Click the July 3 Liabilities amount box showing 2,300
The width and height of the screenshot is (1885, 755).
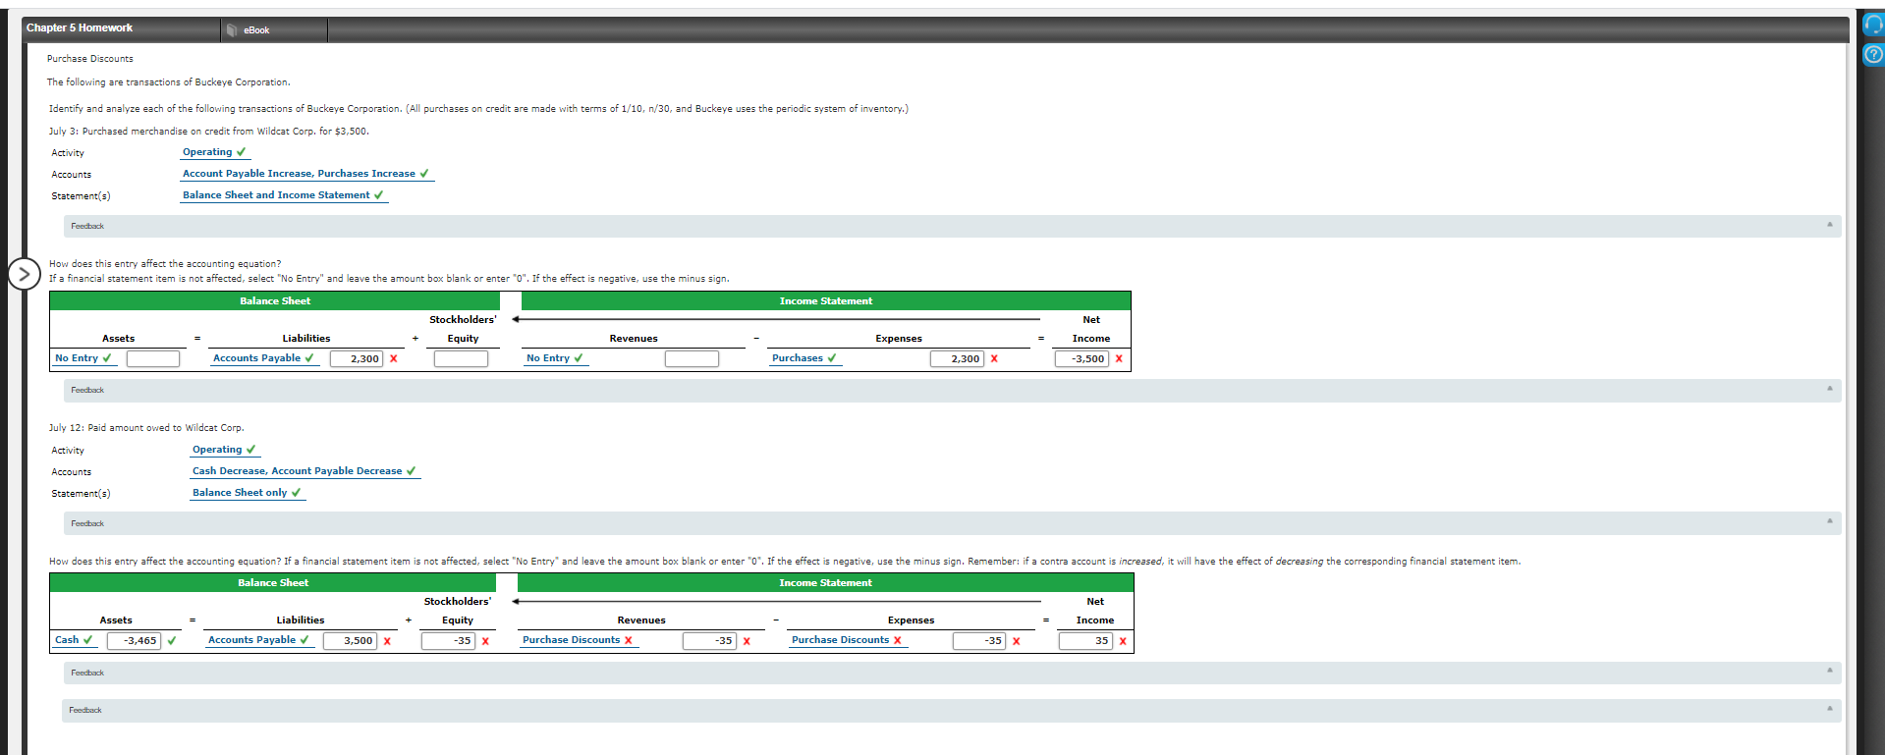point(357,358)
